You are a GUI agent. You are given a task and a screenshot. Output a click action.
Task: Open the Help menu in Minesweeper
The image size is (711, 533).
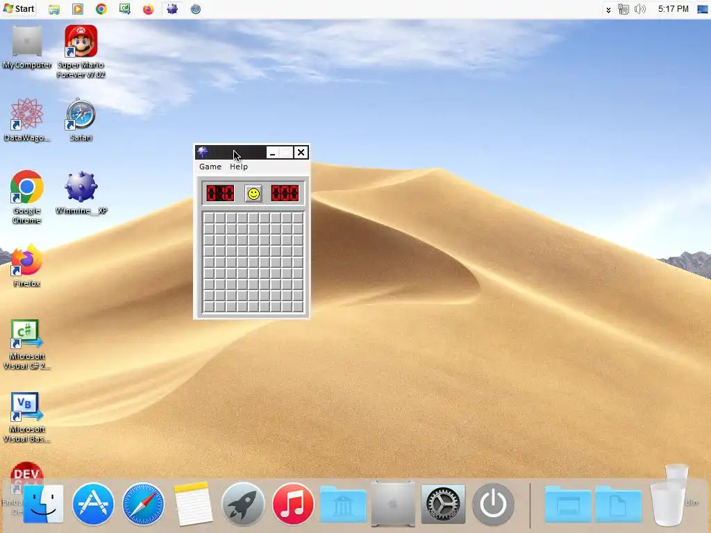239,167
